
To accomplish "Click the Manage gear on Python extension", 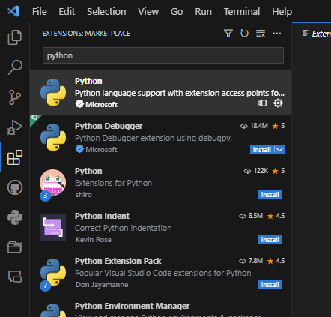I will pos(278,103).
